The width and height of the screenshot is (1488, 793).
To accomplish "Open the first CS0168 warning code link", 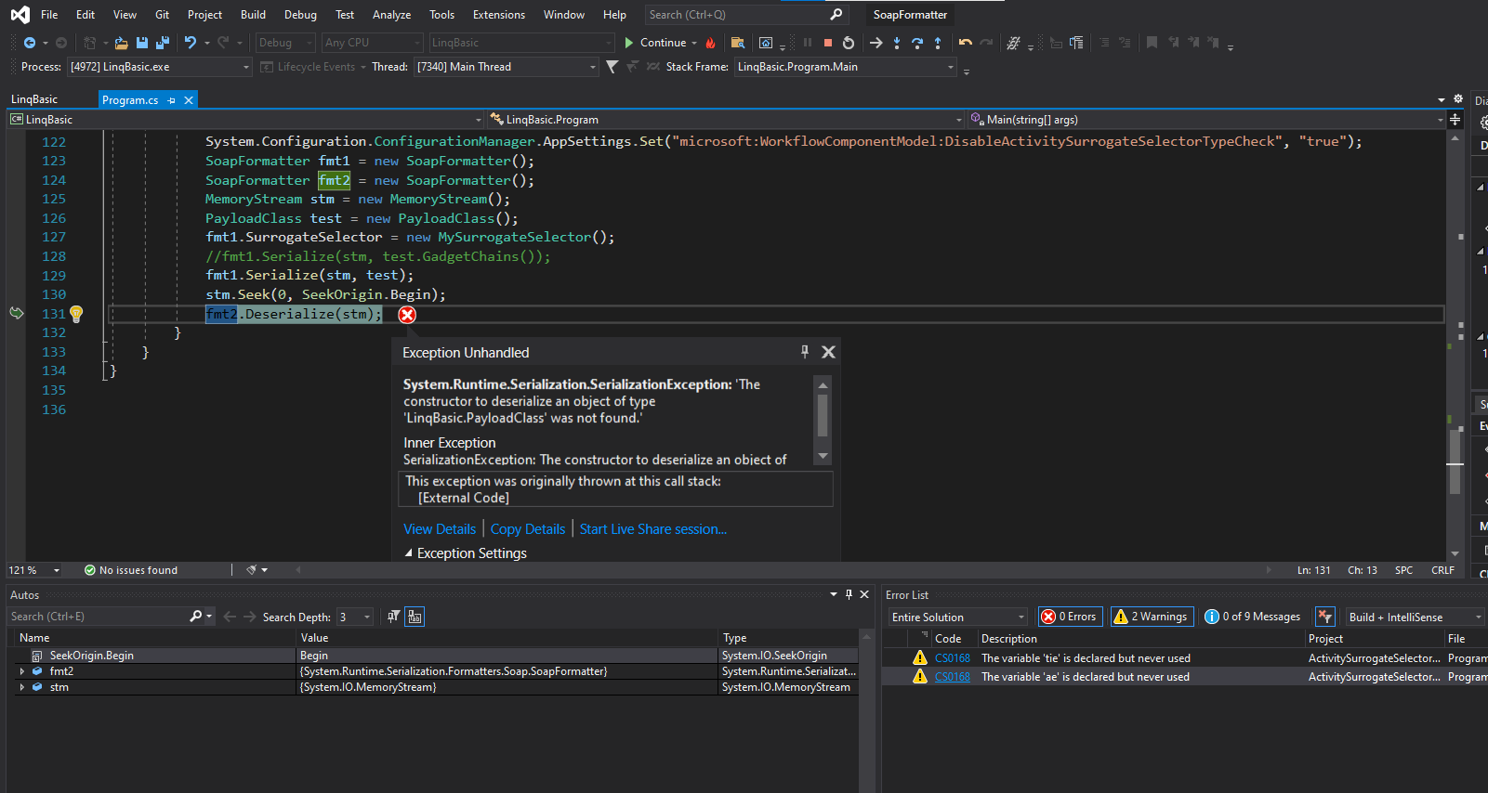I will pyautogui.click(x=953, y=658).
